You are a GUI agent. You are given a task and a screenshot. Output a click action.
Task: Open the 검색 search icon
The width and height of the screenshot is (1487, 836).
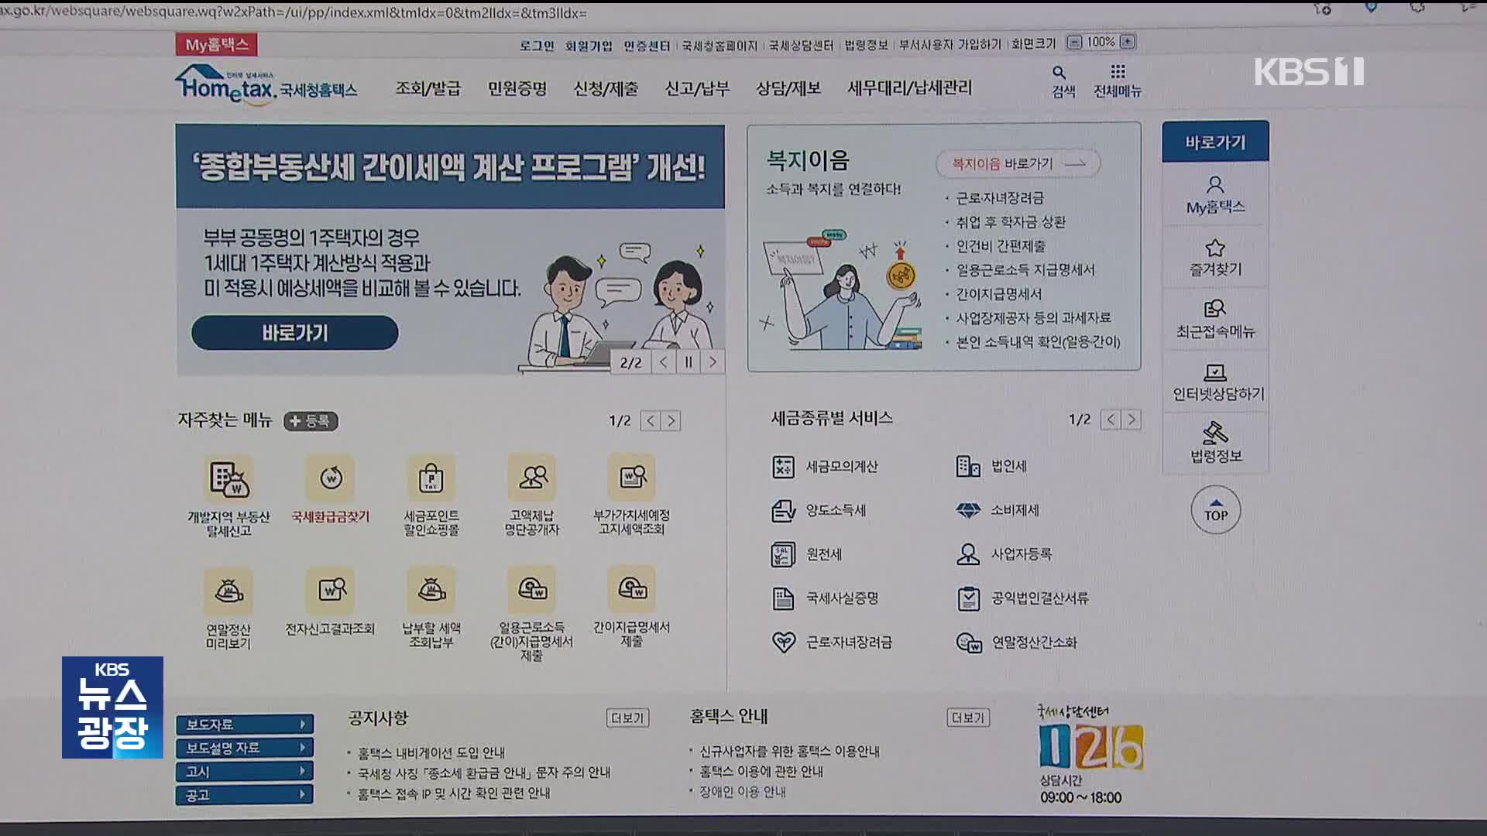pos(1059,73)
